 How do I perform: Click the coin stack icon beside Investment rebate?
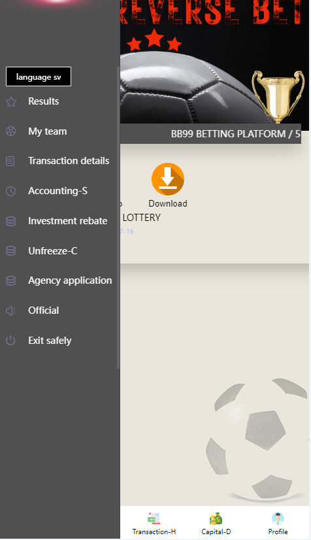pos(10,221)
